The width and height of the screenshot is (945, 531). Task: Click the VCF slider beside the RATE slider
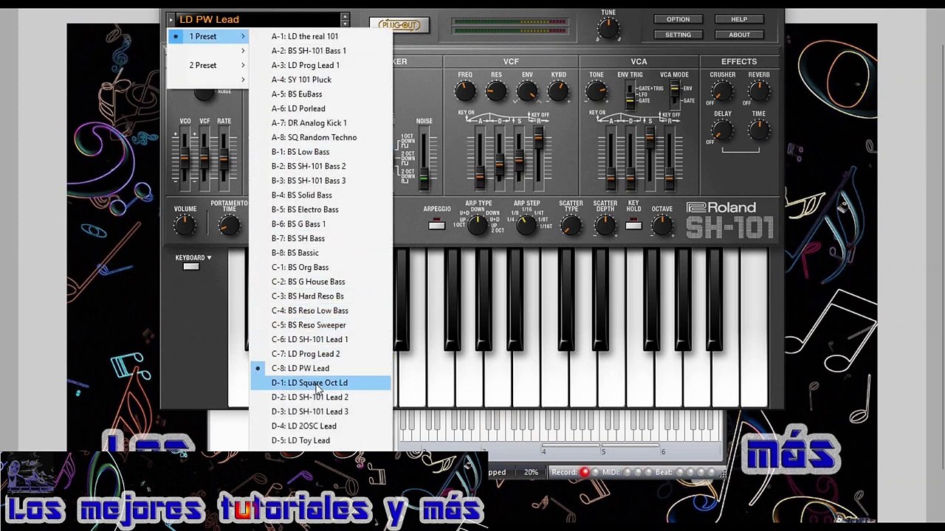[x=204, y=157]
